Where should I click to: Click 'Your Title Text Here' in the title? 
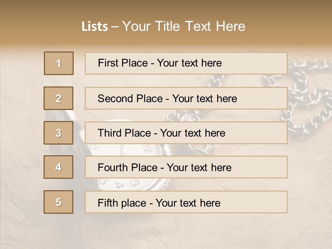point(184,27)
